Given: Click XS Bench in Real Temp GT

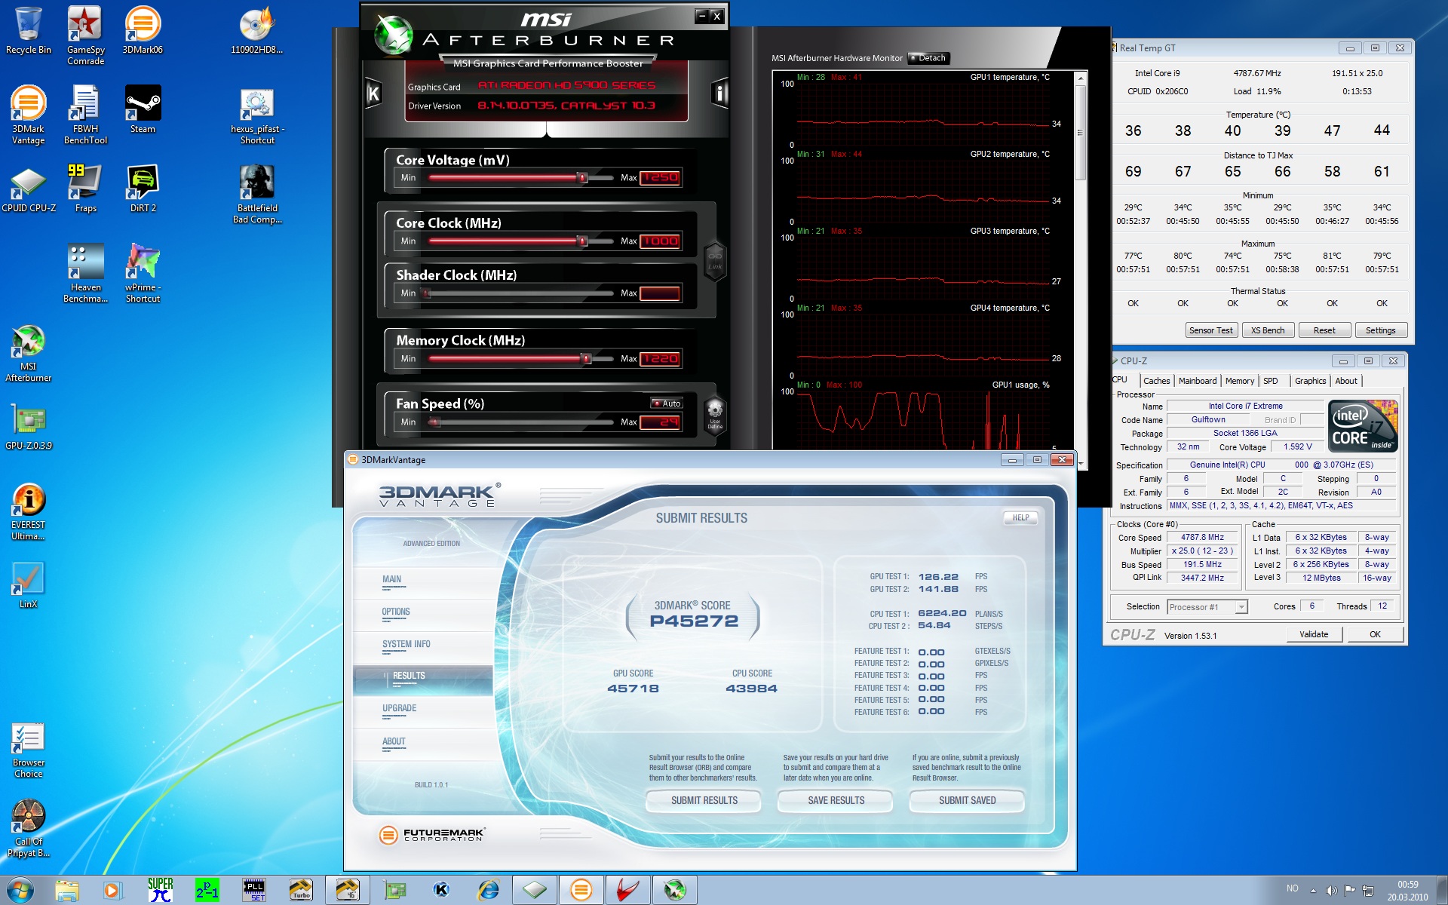Looking at the screenshot, I should point(1268,330).
